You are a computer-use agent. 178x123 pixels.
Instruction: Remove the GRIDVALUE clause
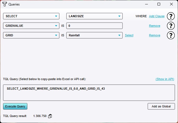point(154,26)
